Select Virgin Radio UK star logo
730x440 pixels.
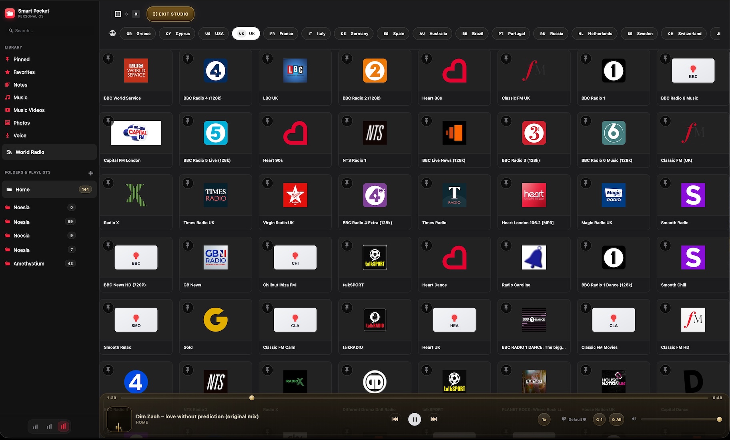tap(295, 195)
